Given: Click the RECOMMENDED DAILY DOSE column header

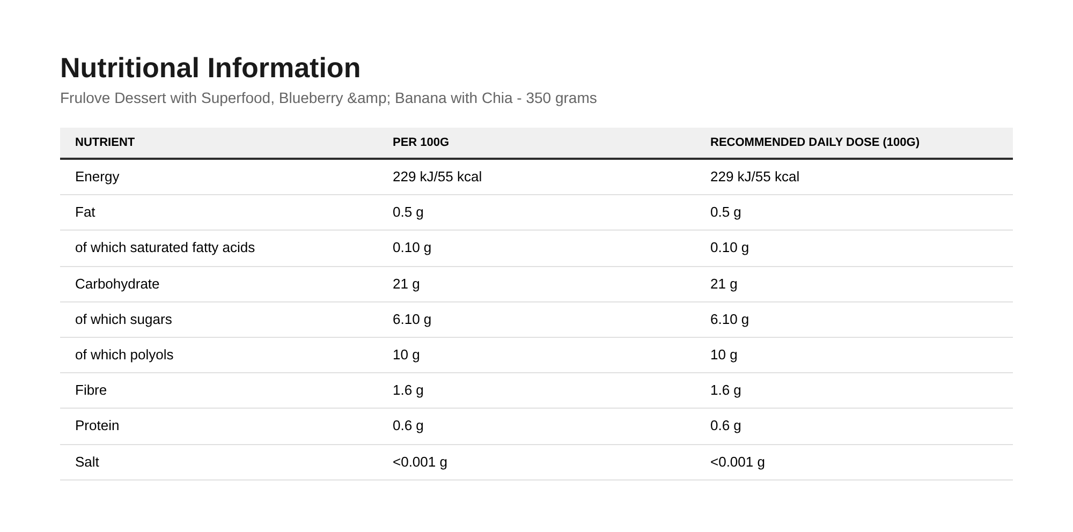Looking at the screenshot, I should pos(814,142).
